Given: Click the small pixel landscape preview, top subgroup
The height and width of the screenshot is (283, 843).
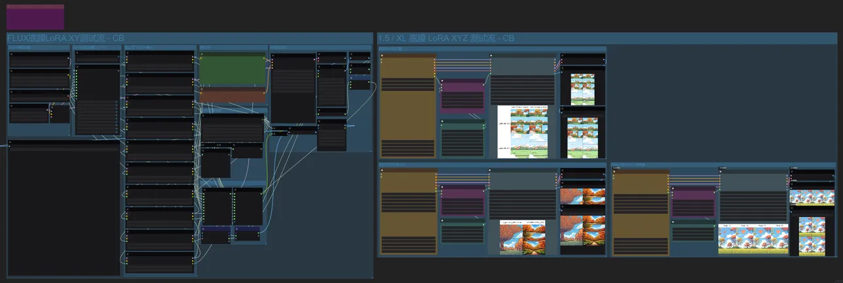Looking at the screenshot, I should [x=582, y=89].
